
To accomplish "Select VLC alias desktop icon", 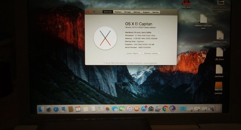I will 186,4.
